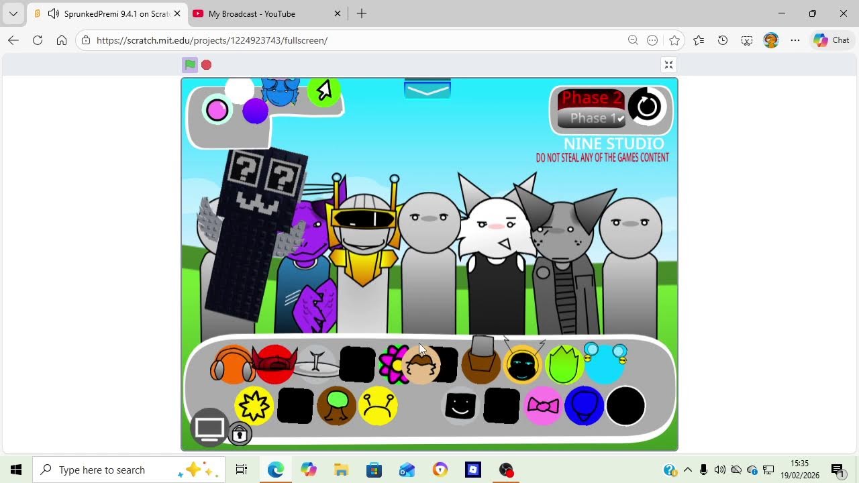
Task: Add this page to favorites
Action: 674,40
